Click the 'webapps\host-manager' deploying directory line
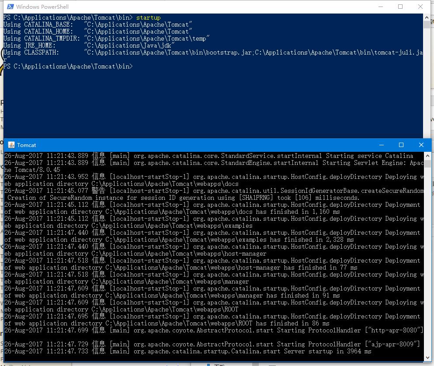Image resolution: width=434 pixels, height=366 pixels. tap(135, 253)
